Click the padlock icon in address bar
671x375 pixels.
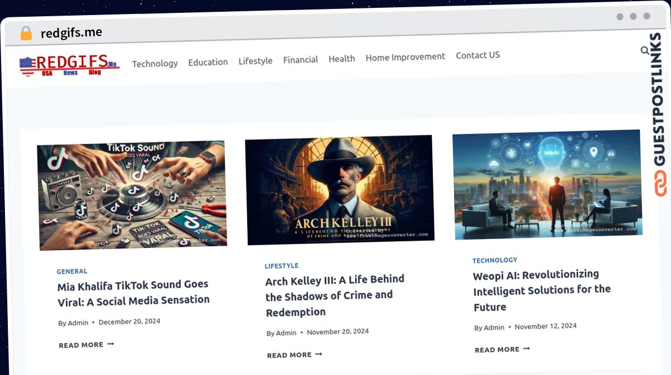(x=26, y=34)
